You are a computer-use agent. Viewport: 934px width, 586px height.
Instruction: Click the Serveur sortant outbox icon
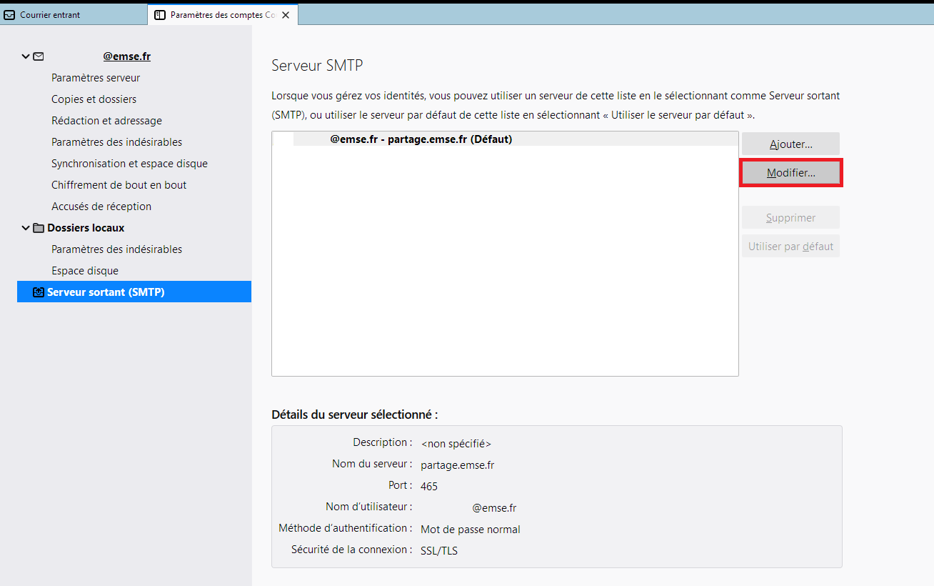click(39, 292)
